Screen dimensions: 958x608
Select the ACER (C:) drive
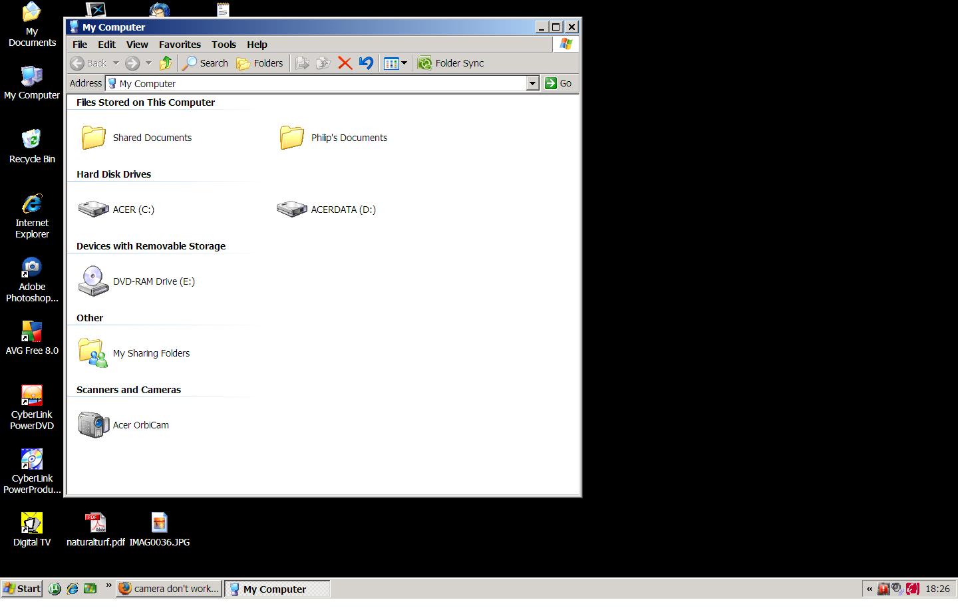(116, 210)
